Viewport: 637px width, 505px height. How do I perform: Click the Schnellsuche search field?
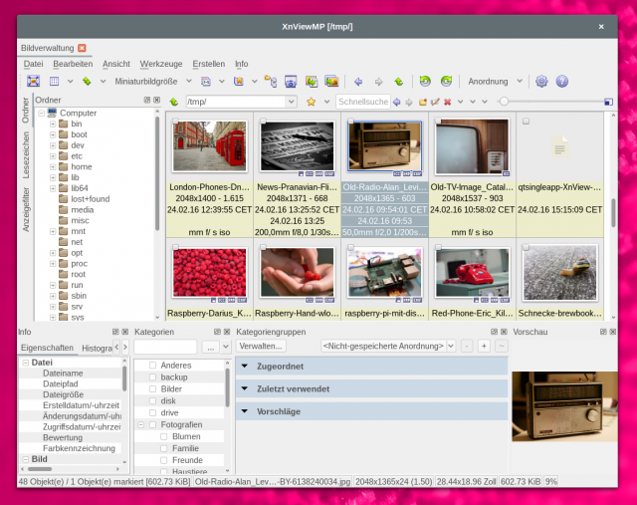click(x=363, y=102)
